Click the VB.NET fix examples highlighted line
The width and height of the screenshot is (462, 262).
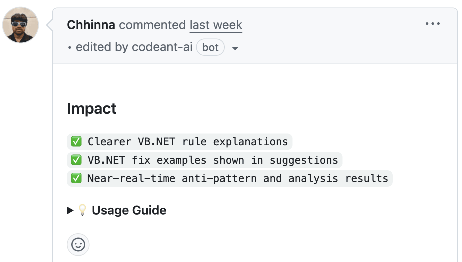tap(212, 160)
